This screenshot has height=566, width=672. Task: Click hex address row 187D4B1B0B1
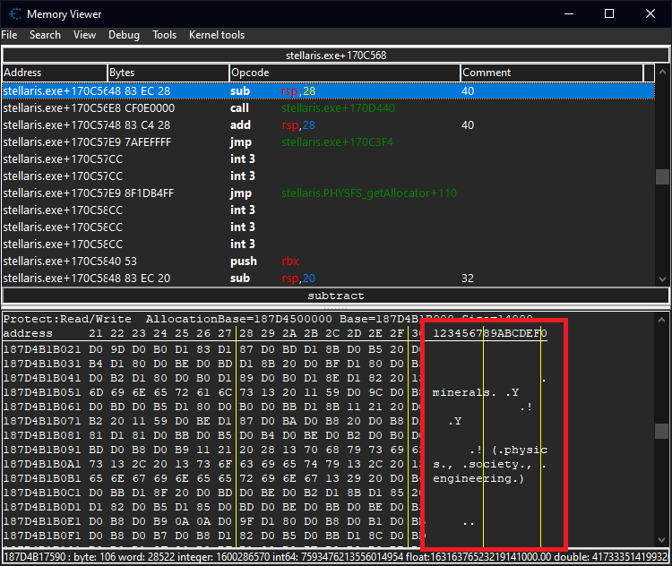[42, 478]
